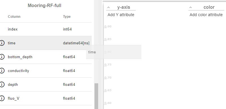The height and width of the screenshot is (109, 226).
Task: Open info icon for bottom_depth column
Action: pyautogui.click(x=2, y=57)
